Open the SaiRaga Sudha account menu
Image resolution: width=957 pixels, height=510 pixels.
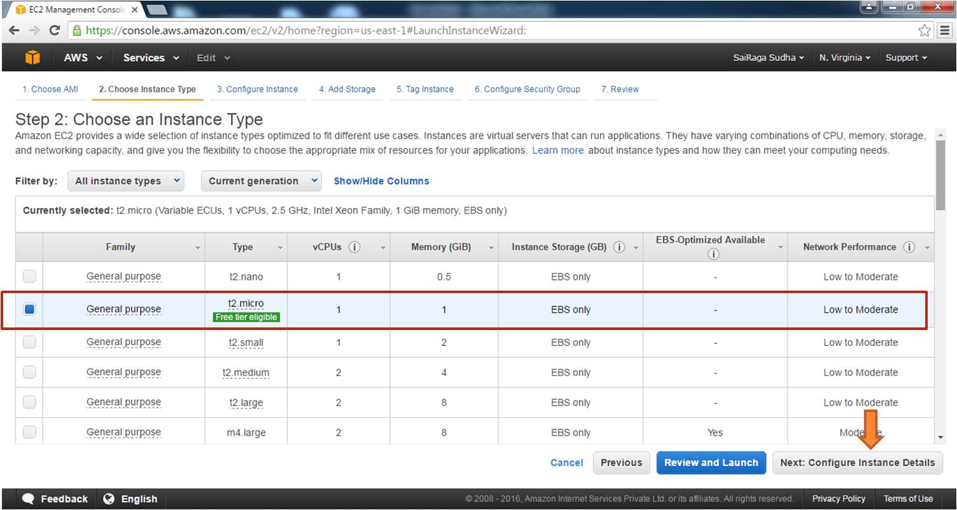pos(768,57)
